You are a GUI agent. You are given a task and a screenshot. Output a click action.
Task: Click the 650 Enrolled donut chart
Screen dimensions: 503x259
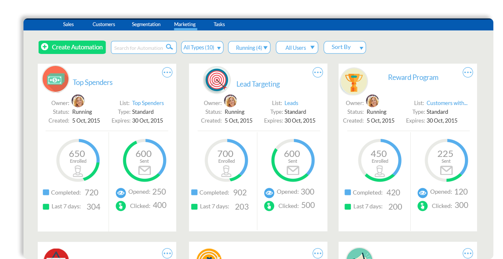(78, 160)
